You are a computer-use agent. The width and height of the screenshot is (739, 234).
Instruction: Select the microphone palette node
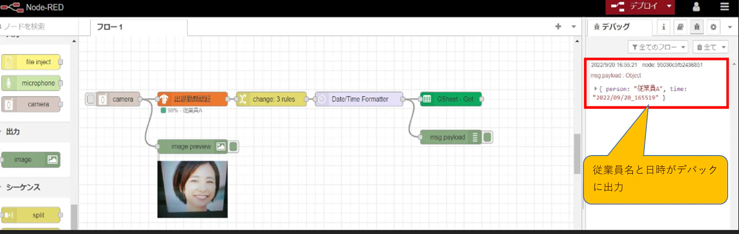click(31, 83)
